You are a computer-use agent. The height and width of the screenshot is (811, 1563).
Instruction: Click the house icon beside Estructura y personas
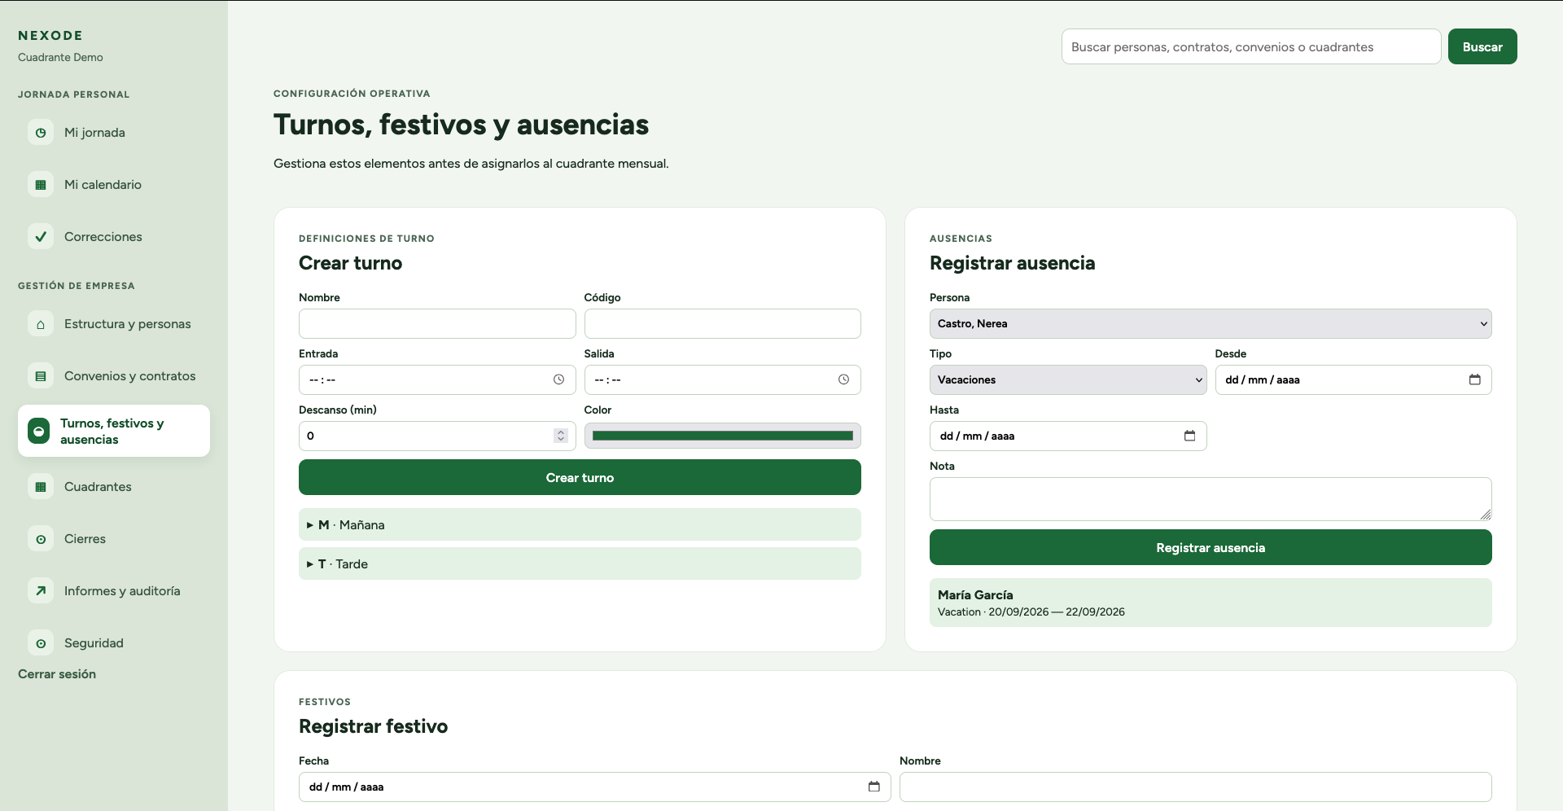[41, 324]
